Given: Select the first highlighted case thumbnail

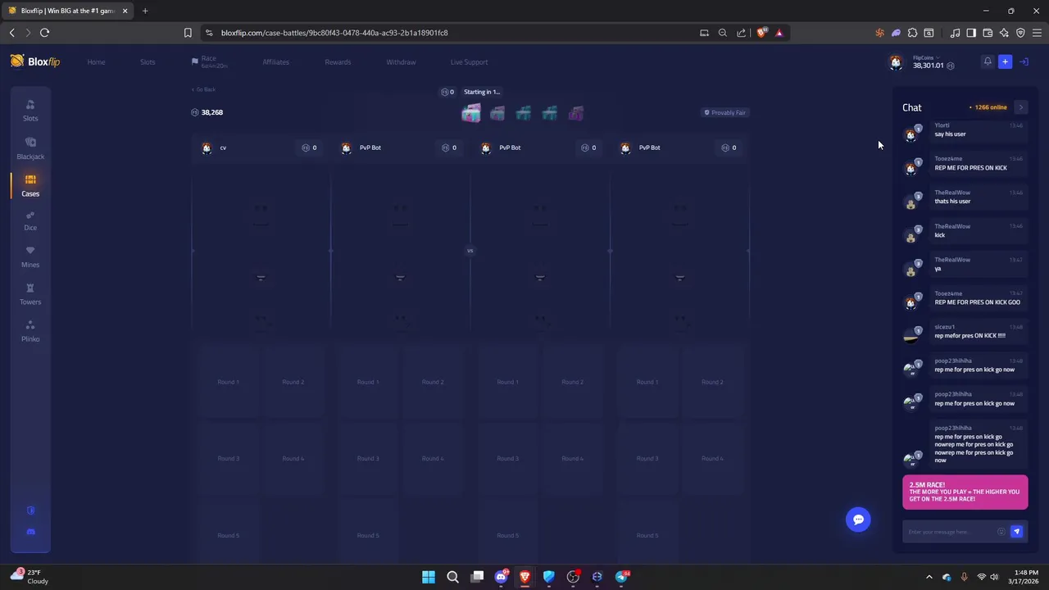Looking at the screenshot, I should [x=471, y=113].
